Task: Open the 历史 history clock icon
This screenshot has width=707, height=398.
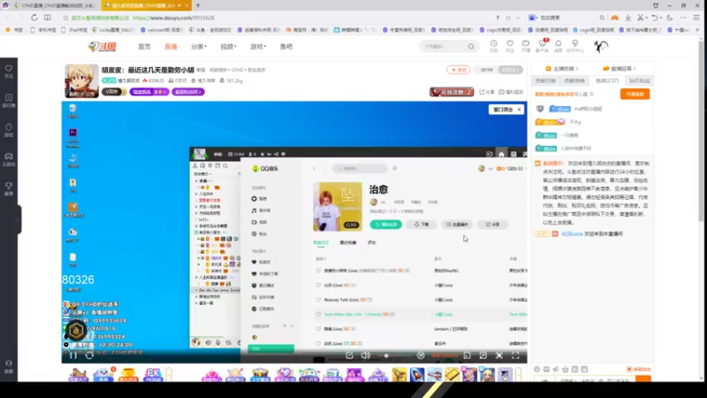Action: tap(494, 46)
